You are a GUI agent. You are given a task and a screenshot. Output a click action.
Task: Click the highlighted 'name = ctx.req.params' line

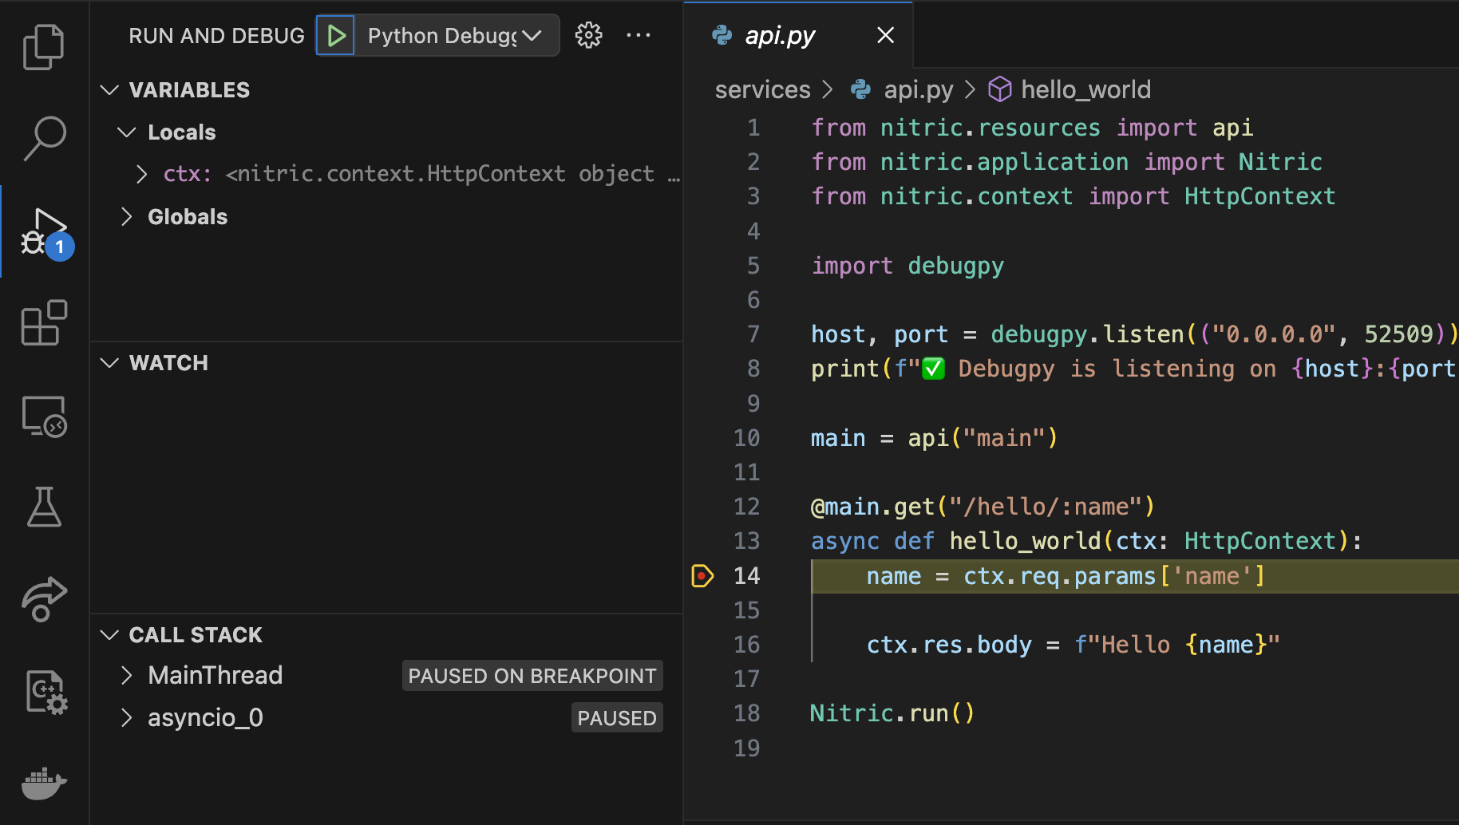point(1066,576)
